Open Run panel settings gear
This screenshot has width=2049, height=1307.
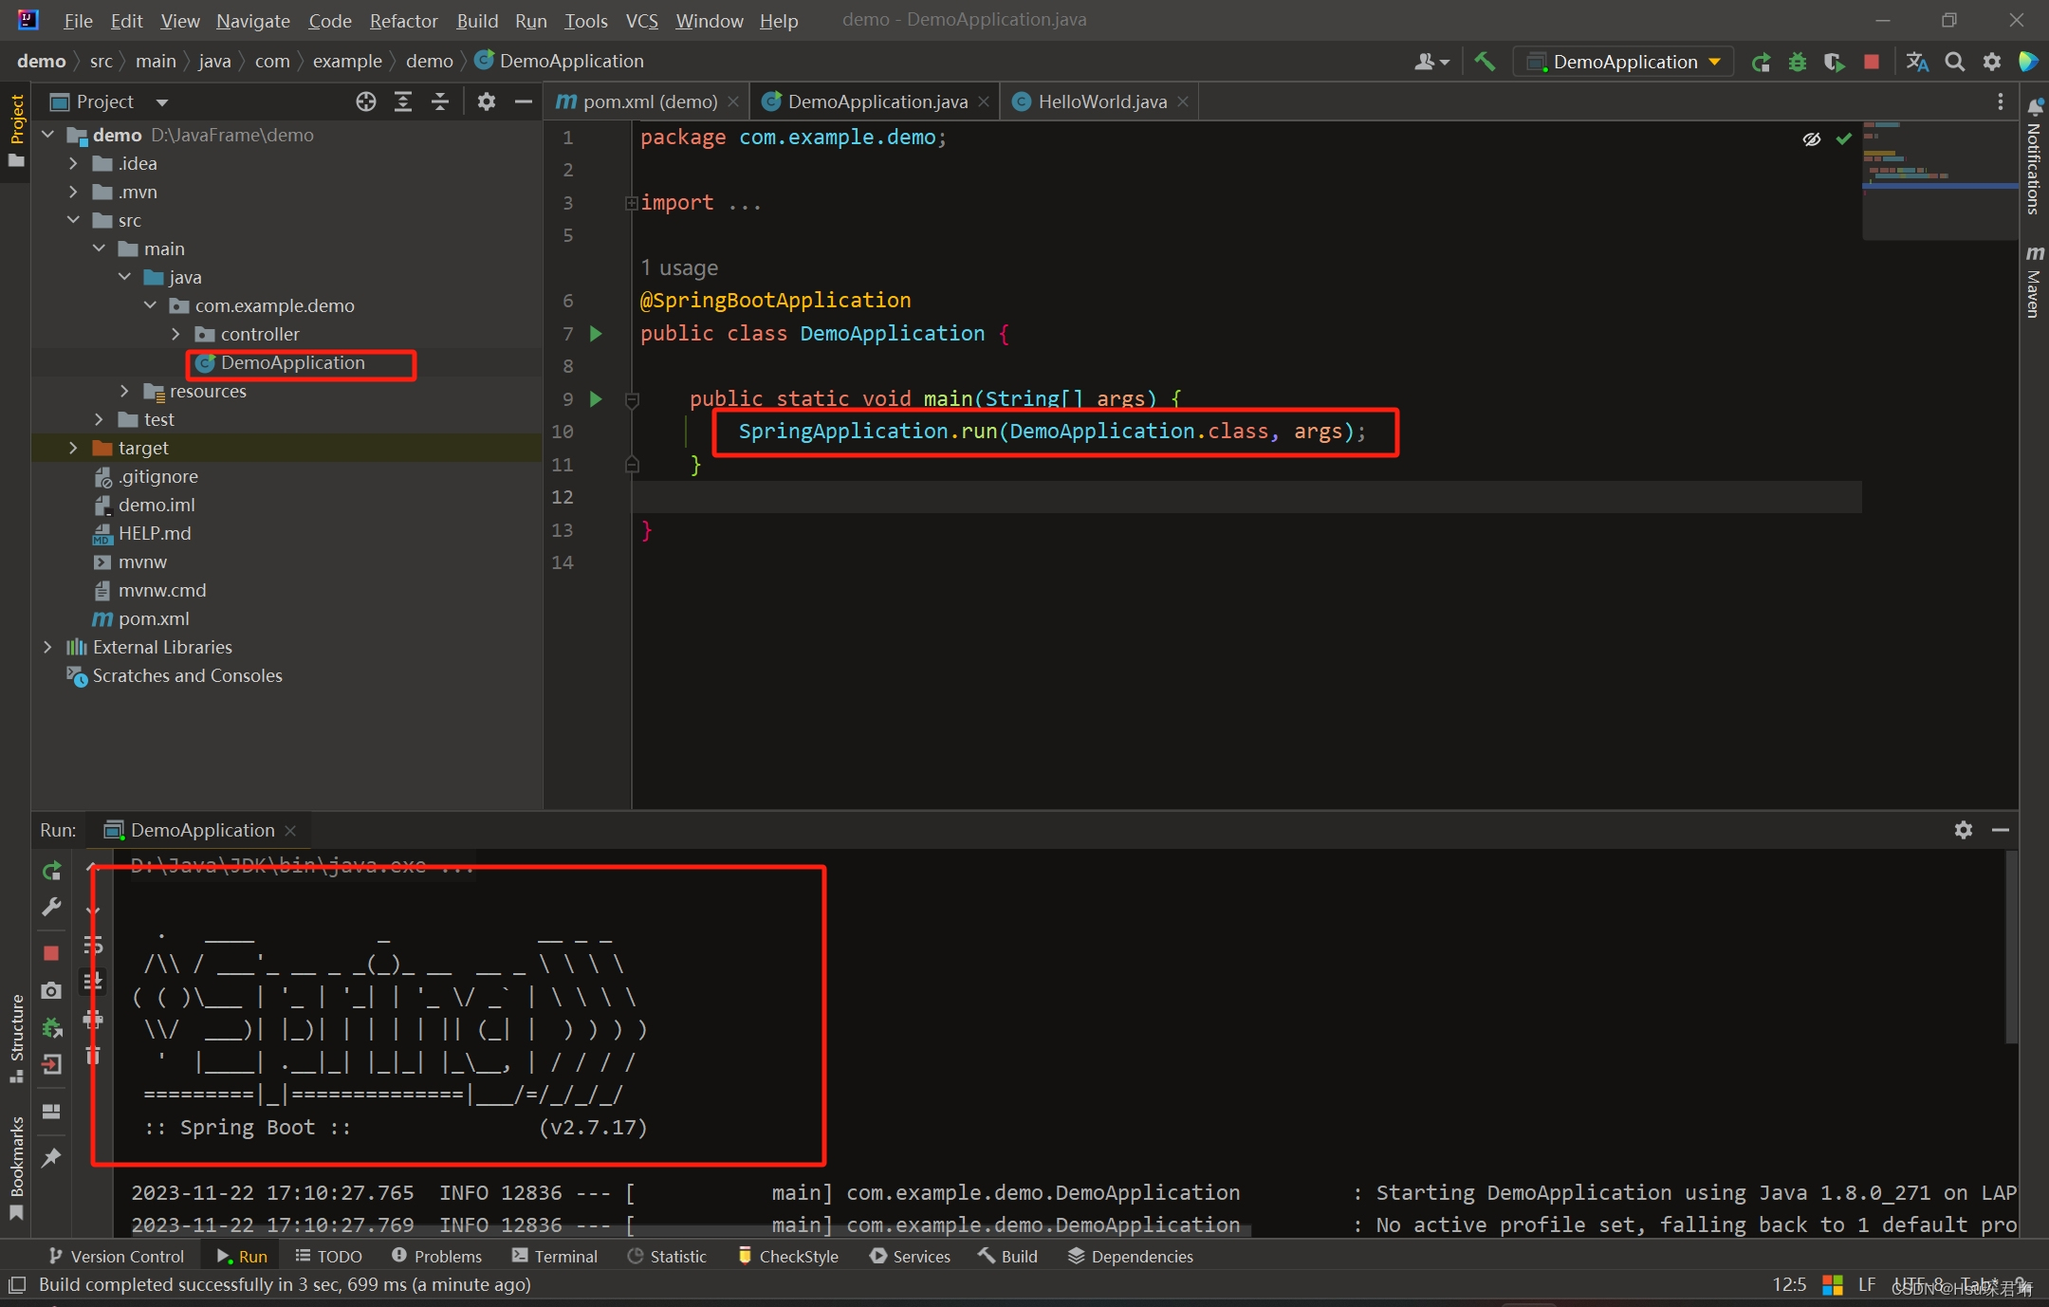coord(1964,830)
